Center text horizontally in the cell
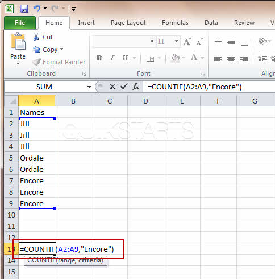The height and width of the screenshot is (279, 275). [x=231, y=58]
